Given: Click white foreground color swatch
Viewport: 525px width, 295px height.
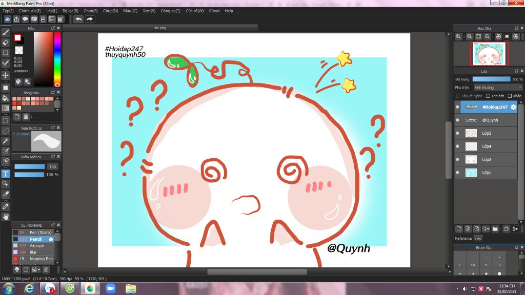Looking at the screenshot, I should point(17,38).
